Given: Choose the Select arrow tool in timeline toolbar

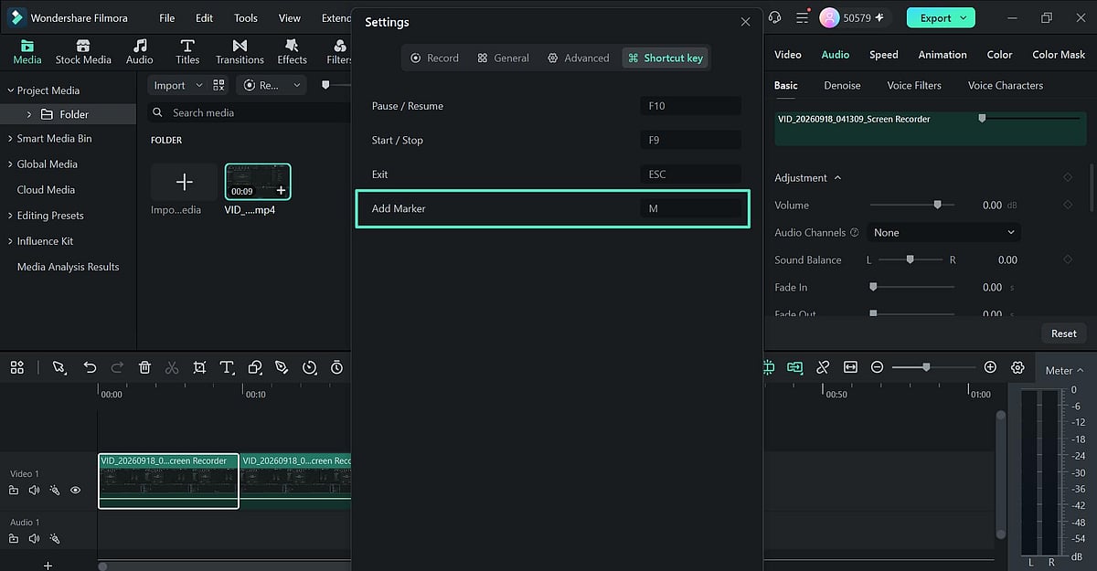Looking at the screenshot, I should click(59, 367).
